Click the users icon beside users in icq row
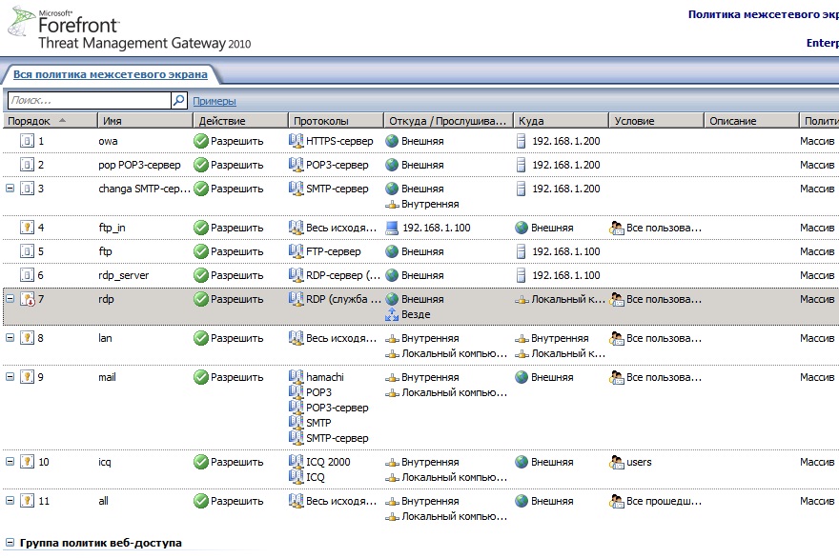This screenshot has height=558, width=839. coord(617,462)
